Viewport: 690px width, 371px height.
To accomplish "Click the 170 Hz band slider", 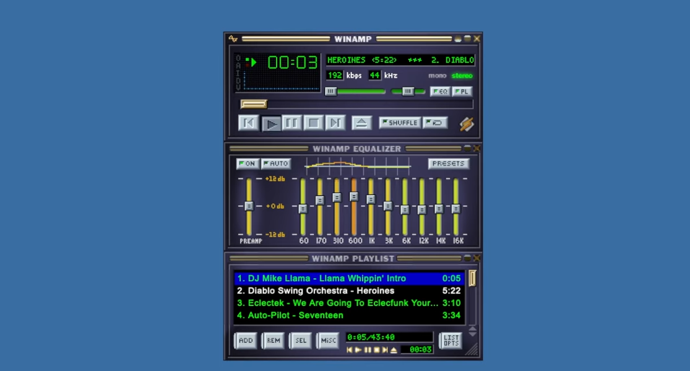I will tap(320, 207).
